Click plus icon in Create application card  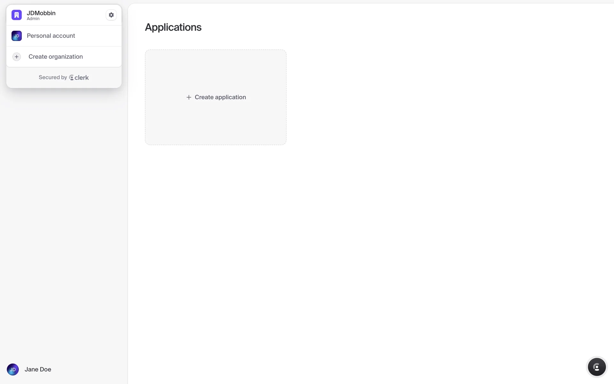pos(189,97)
